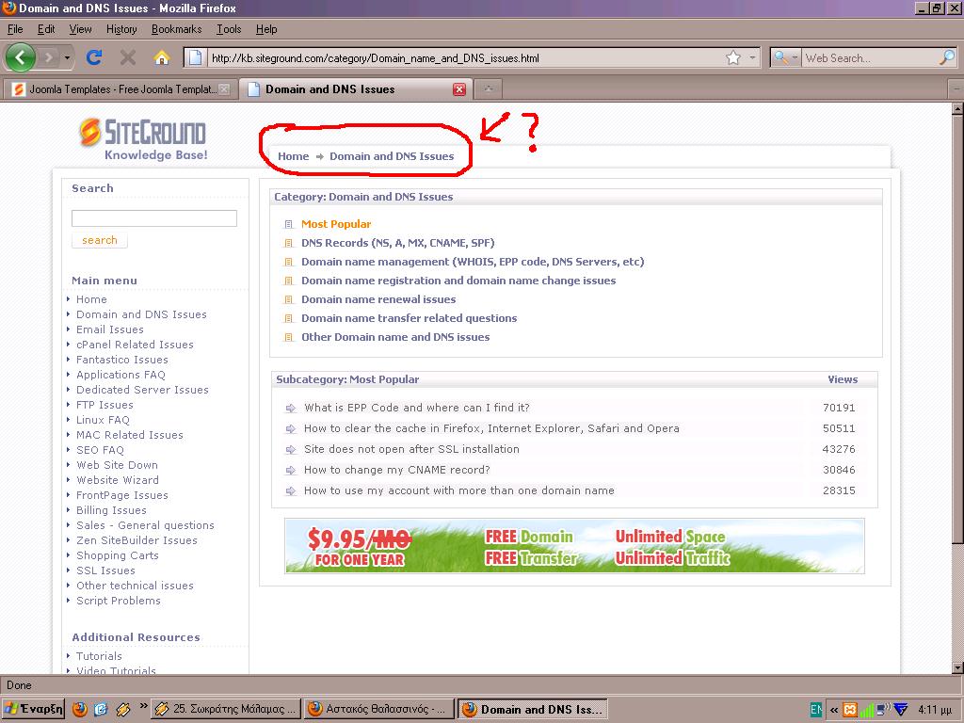The image size is (964, 723).
Task: Select Shopping Carts in Main menu
Action: point(118,555)
